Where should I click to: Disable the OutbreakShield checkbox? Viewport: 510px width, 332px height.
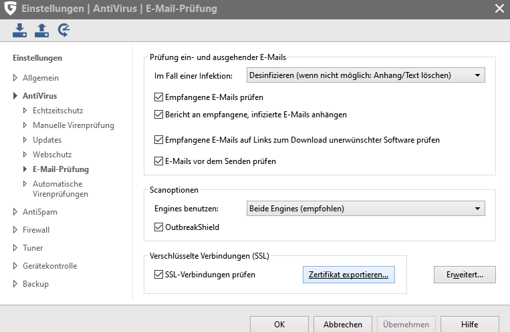click(158, 227)
